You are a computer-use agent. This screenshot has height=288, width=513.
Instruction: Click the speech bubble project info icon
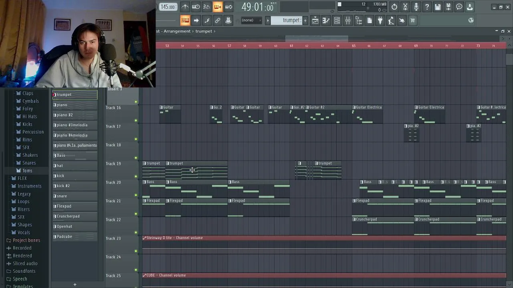tap(459, 7)
